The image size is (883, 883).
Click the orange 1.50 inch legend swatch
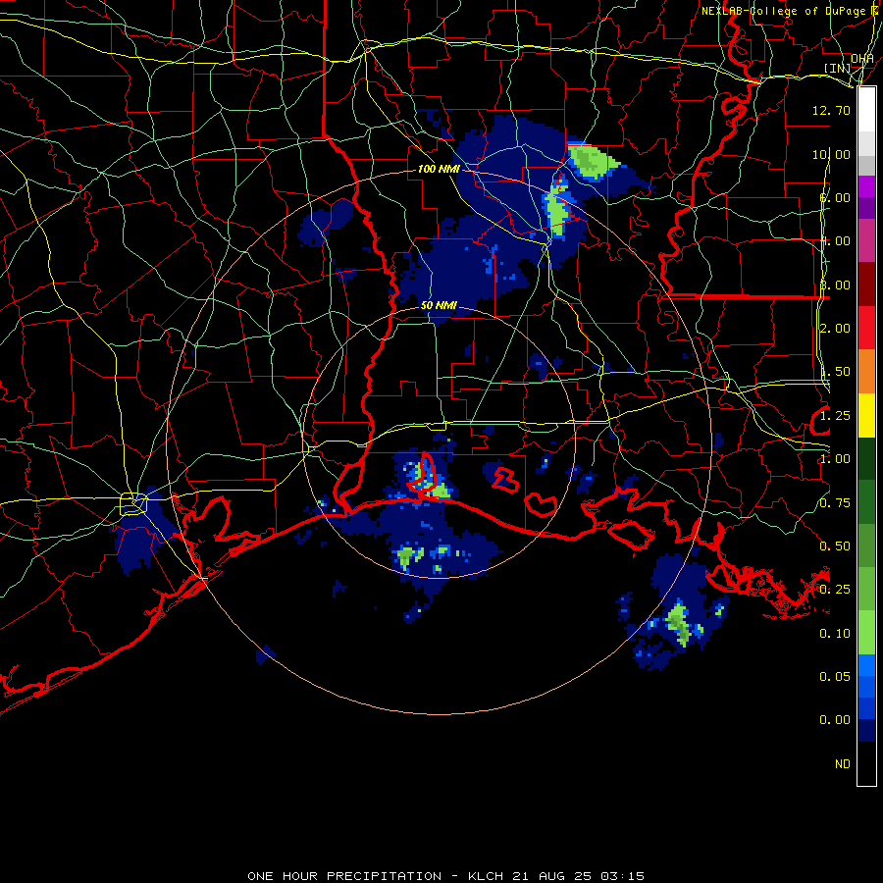866,372
